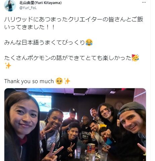
Task: Open the 北山由里(Yuri Kitayama) display name
Action: pos(40,3)
